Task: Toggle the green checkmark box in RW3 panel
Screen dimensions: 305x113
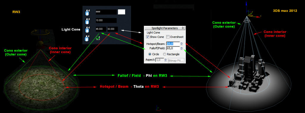Action: click(x=98, y=38)
